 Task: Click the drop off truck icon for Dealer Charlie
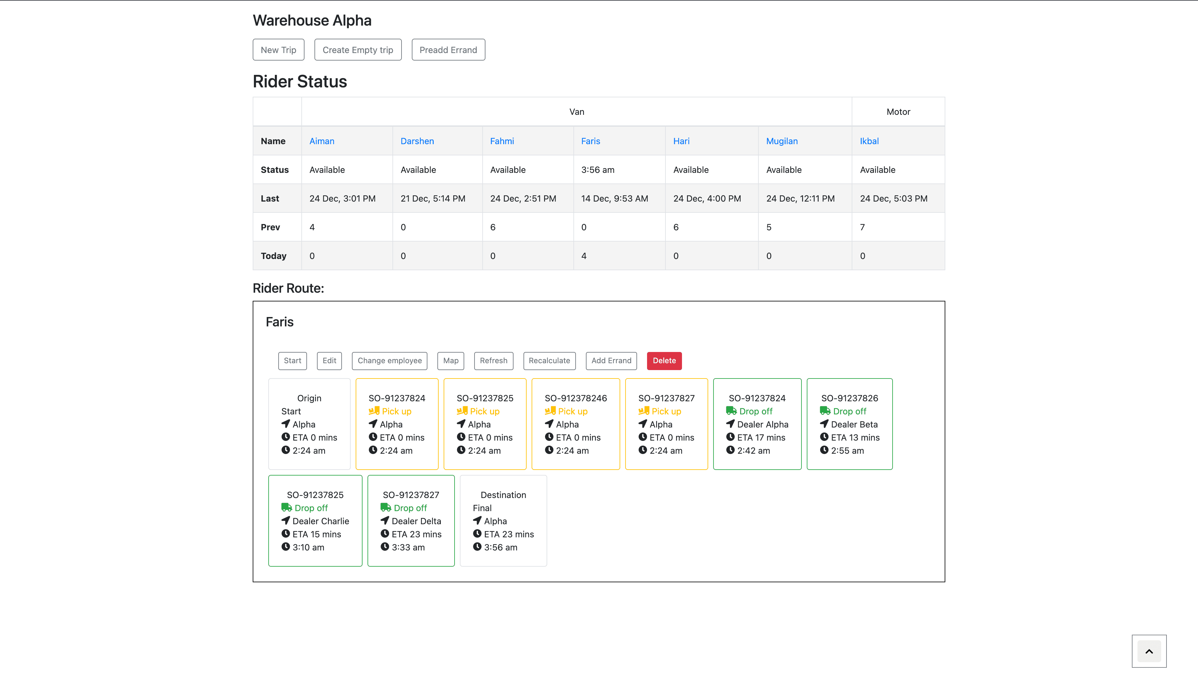286,507
